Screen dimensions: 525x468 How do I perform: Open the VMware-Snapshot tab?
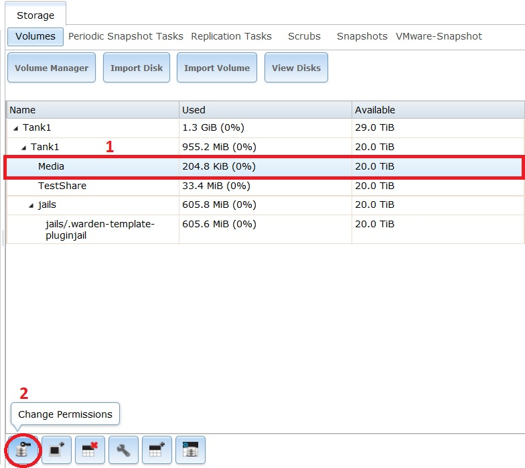pos(439,36)
